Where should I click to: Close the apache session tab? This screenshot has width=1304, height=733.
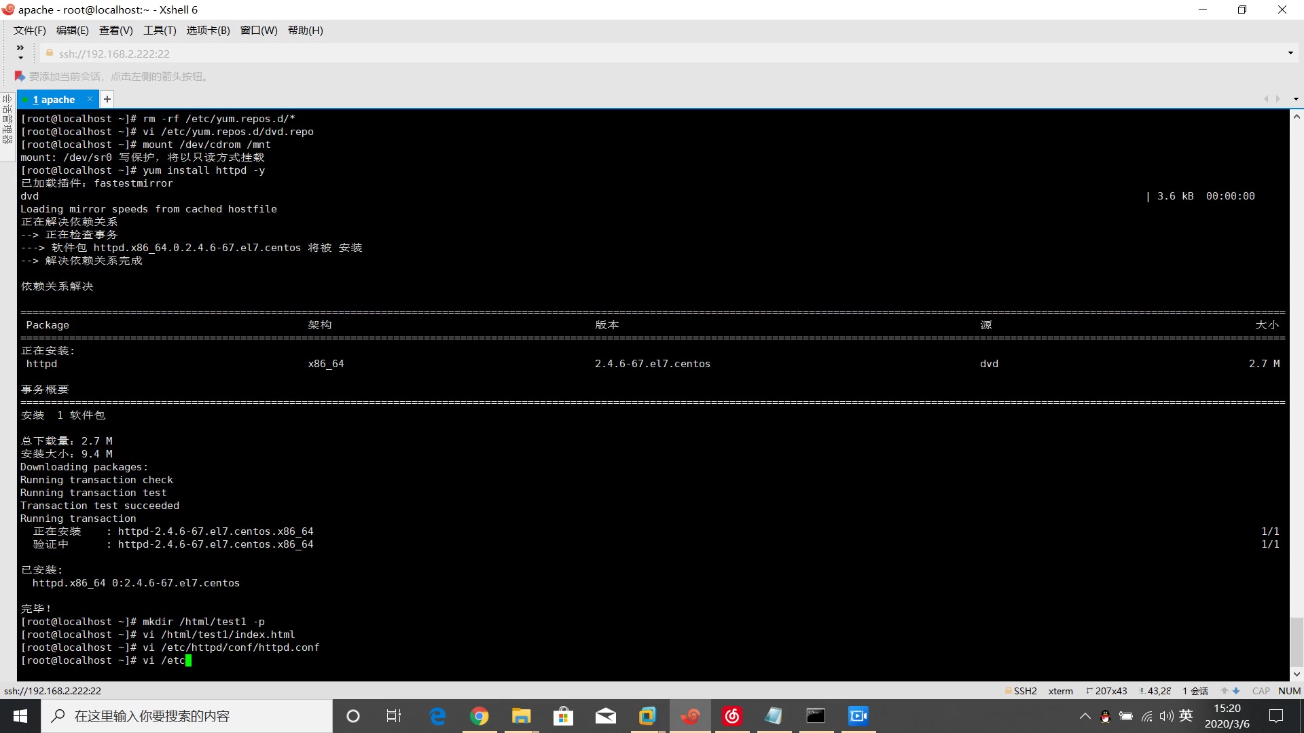[x=90, y=99]
